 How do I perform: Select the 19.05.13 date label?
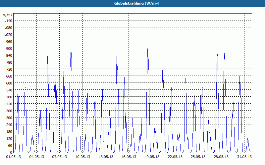pos(152,157)
